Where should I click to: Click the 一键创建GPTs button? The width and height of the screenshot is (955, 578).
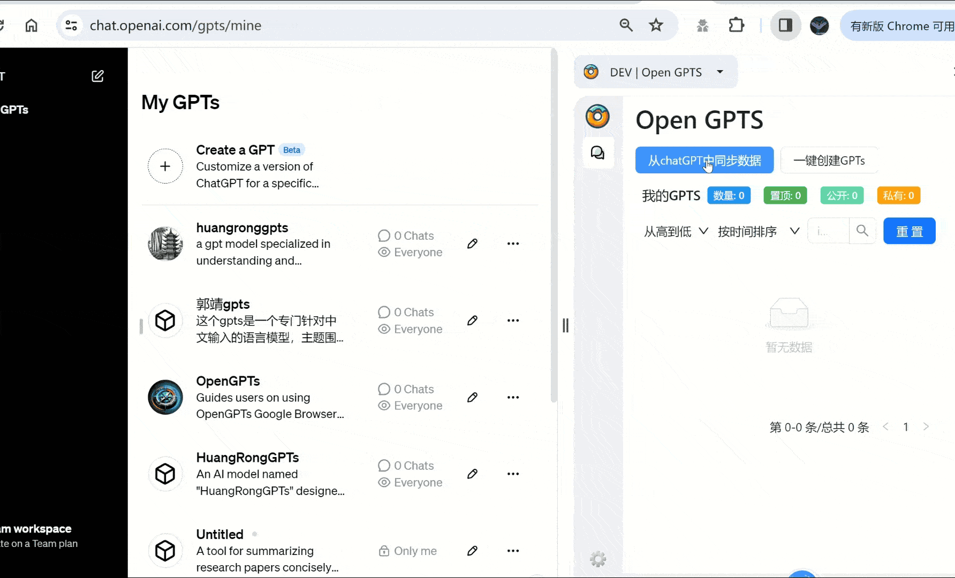[829, 160]
